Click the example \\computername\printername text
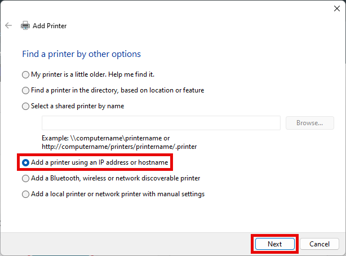 106,138
